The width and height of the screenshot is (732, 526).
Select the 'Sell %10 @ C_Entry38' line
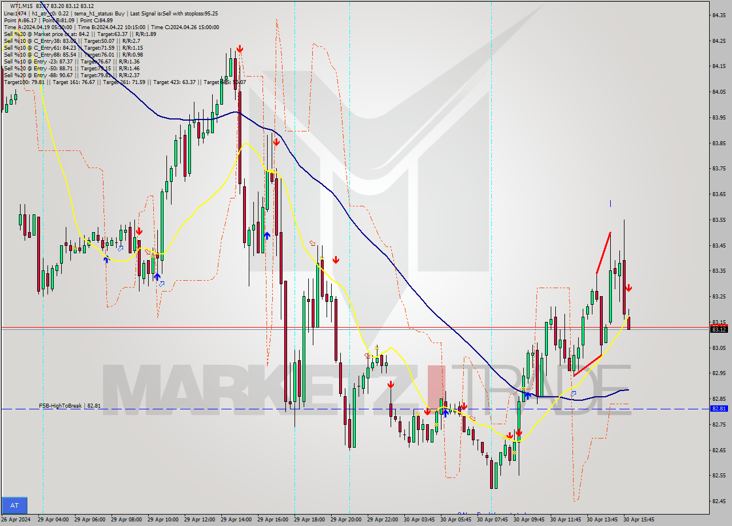(71, 41)
